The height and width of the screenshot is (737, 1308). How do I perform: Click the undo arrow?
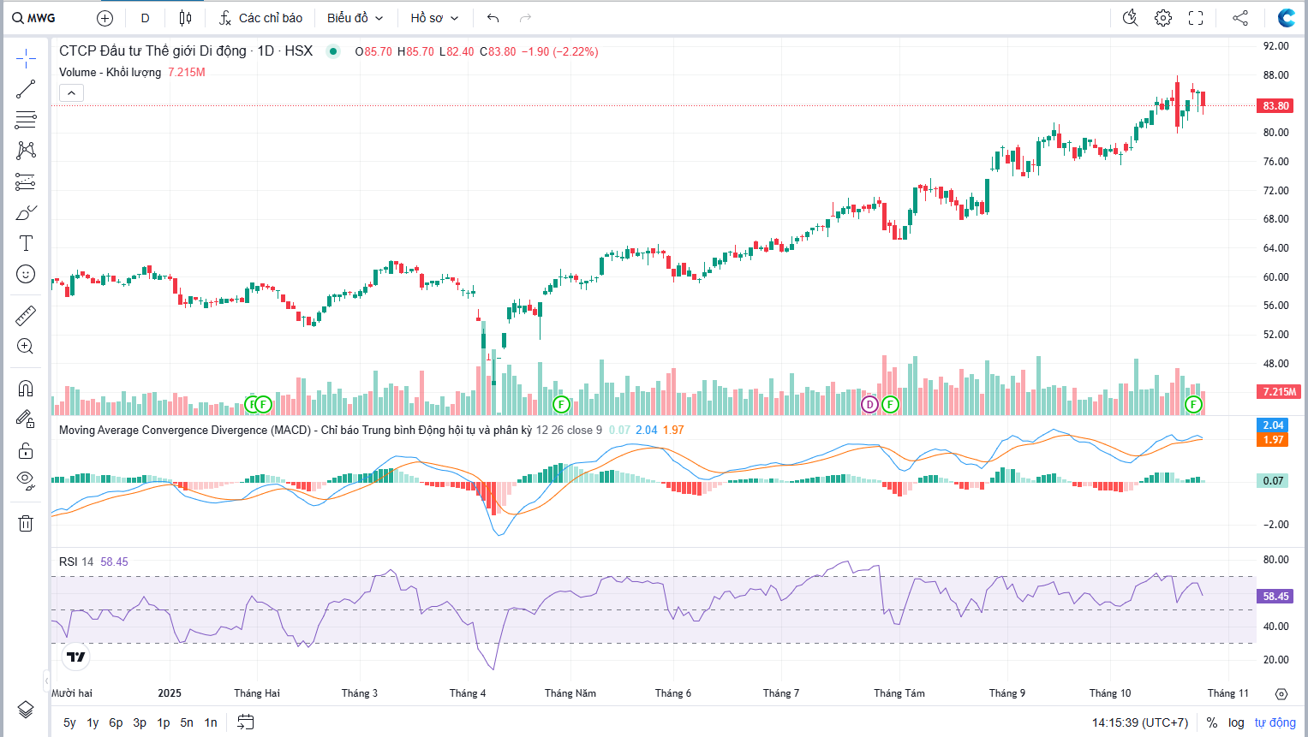click(493, 18)
